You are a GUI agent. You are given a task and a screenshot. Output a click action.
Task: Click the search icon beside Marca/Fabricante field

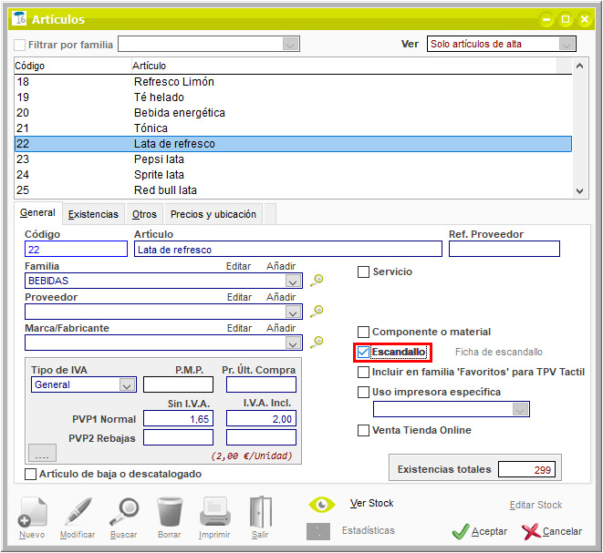click(x=317, y=343)
